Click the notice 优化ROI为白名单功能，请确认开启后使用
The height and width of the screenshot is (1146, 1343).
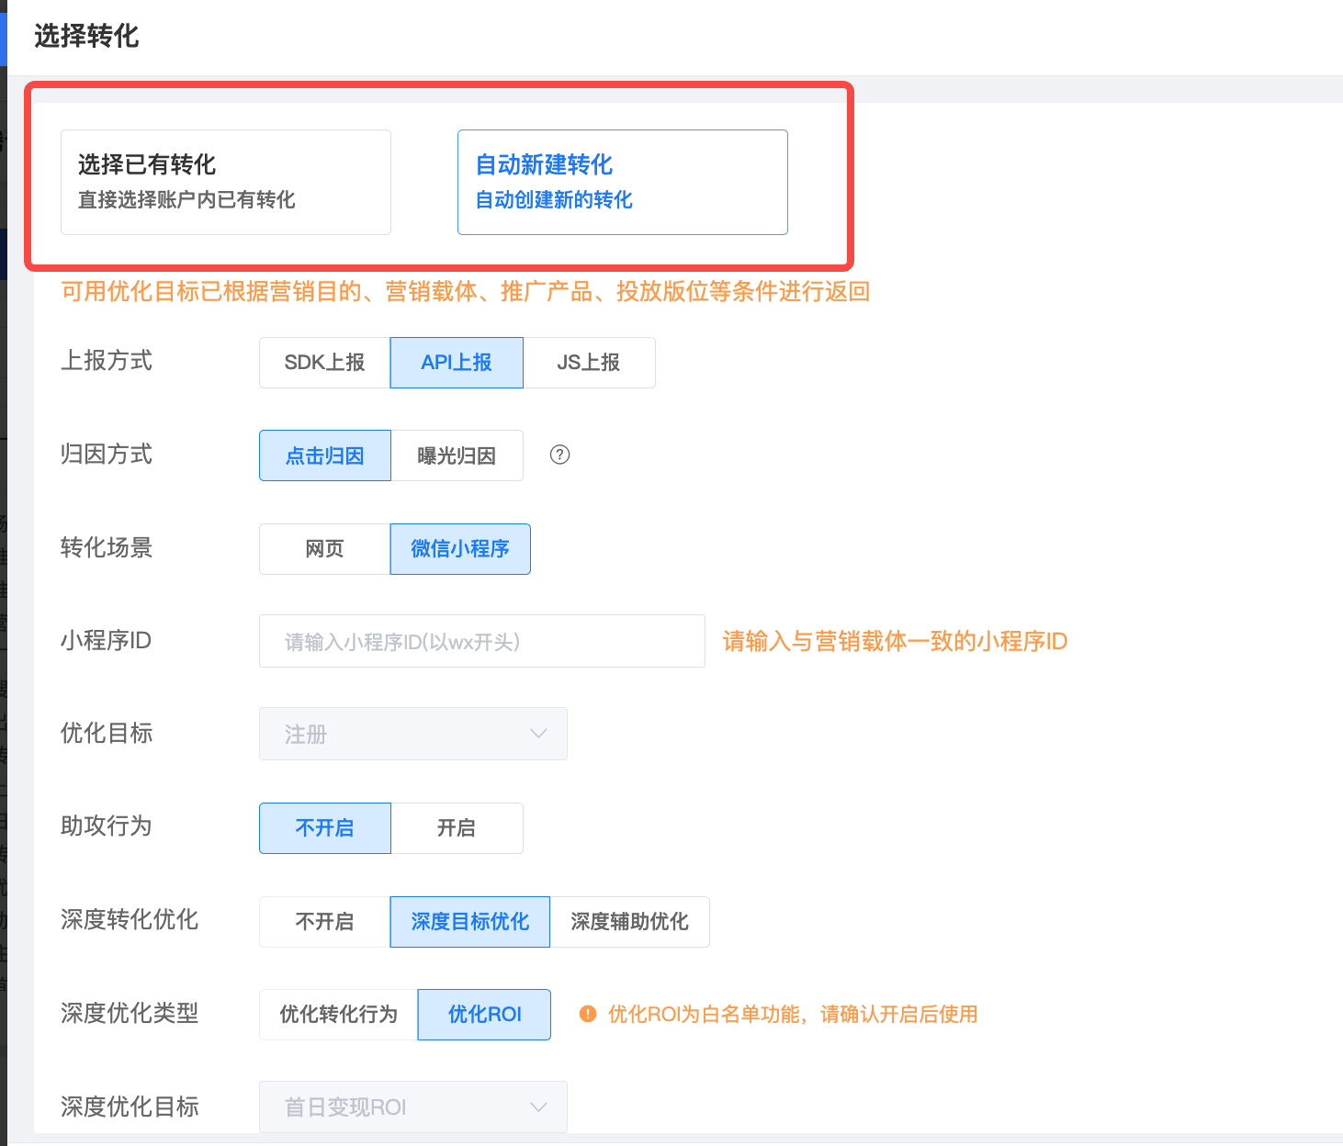[x=793, y=1014]
